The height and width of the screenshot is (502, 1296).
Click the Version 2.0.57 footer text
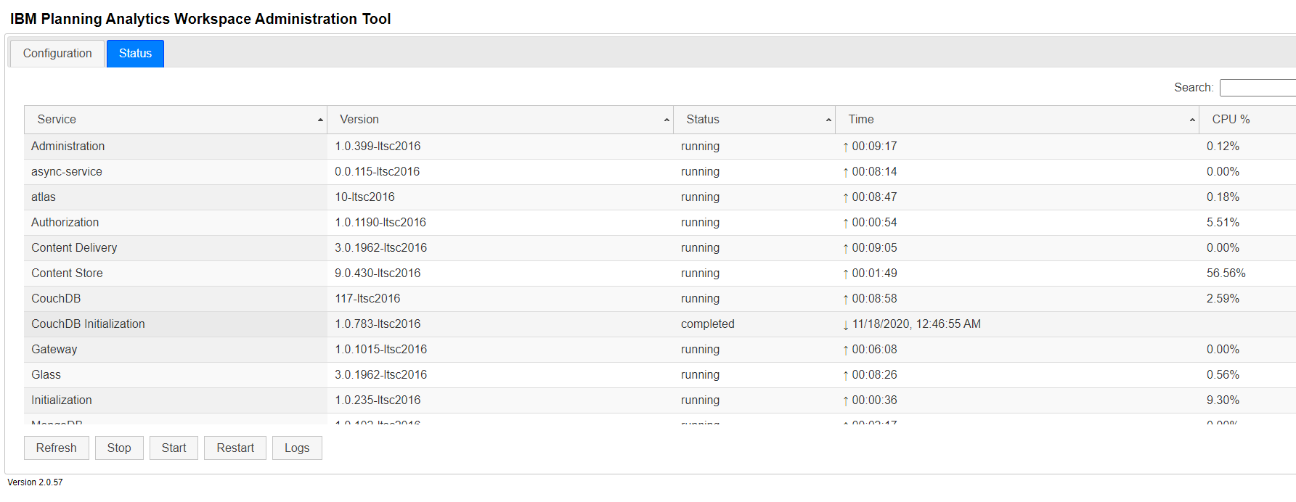(35, 482)
